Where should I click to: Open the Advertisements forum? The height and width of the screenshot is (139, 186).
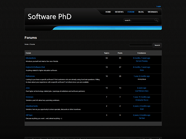tap(32, 106)
